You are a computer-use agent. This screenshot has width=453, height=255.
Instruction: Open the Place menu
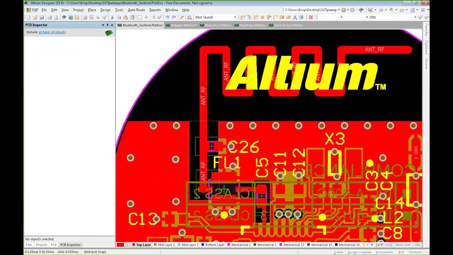tap(92, 10)
